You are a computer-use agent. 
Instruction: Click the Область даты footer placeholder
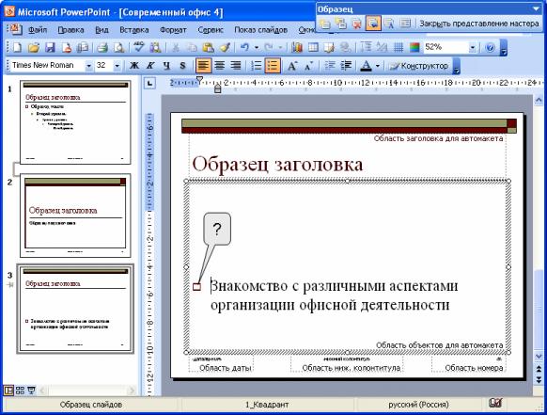click(221, 364)
